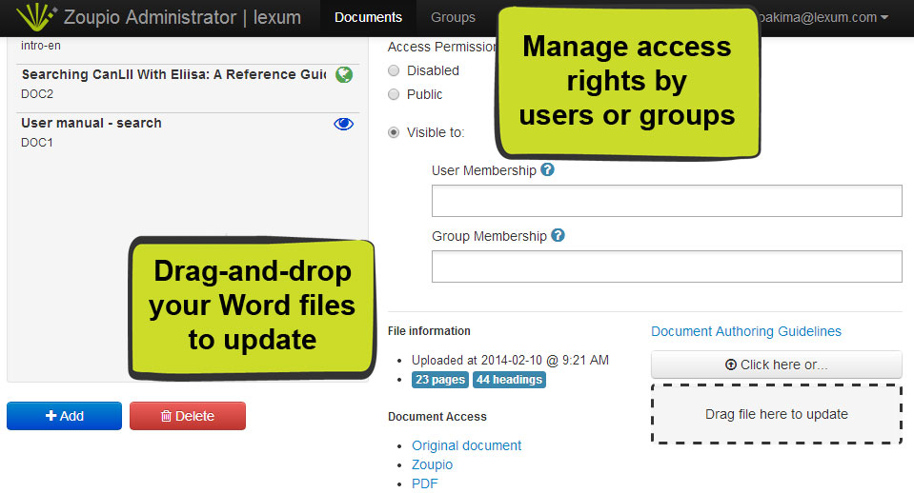Switch to the Groups tab
The image size is (914, 493).
(x=453, y=17)
